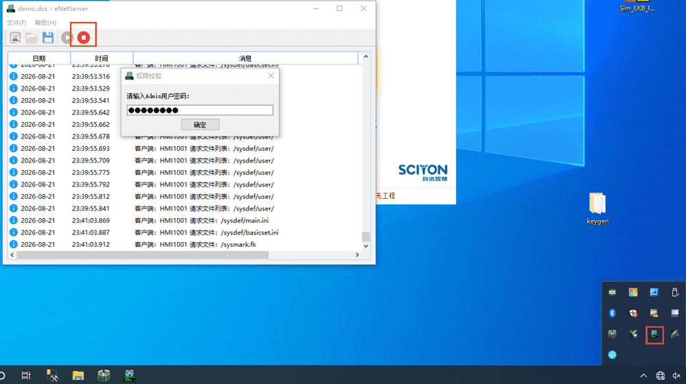Click the green cube tray icon
This screenshot has width=686, height=384.
pos(612,334)
